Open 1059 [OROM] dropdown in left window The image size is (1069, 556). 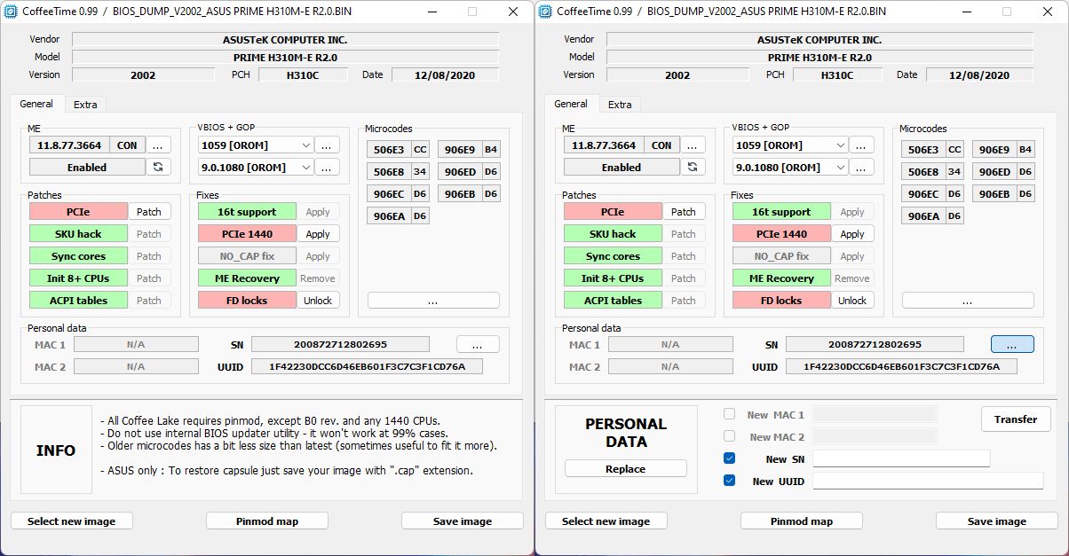256,145
